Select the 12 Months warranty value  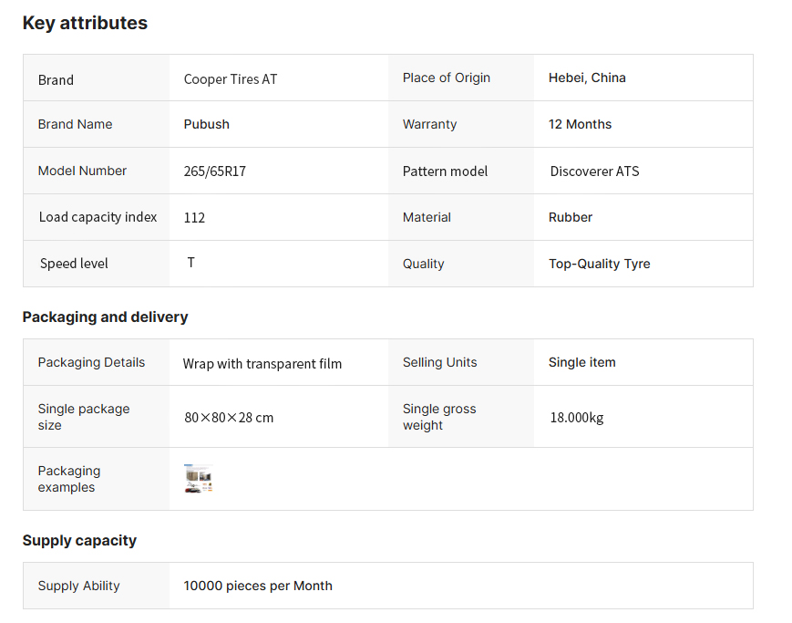[580, 124]
